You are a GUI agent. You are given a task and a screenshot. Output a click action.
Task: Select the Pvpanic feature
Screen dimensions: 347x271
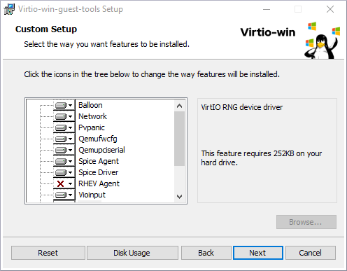(92, 127)
